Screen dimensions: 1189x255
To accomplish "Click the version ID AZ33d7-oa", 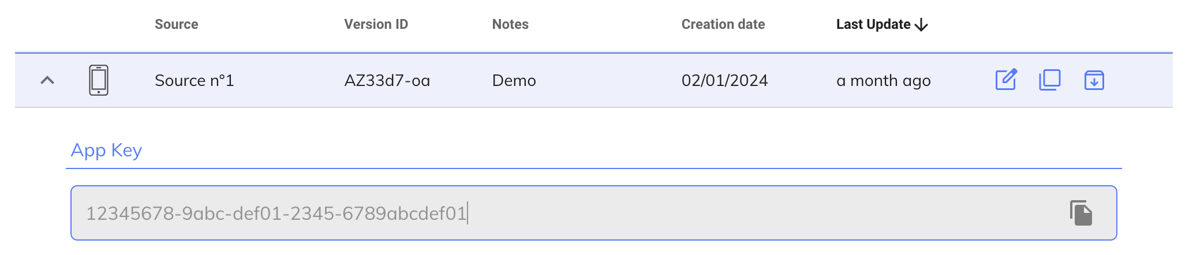I will (387, 80).
